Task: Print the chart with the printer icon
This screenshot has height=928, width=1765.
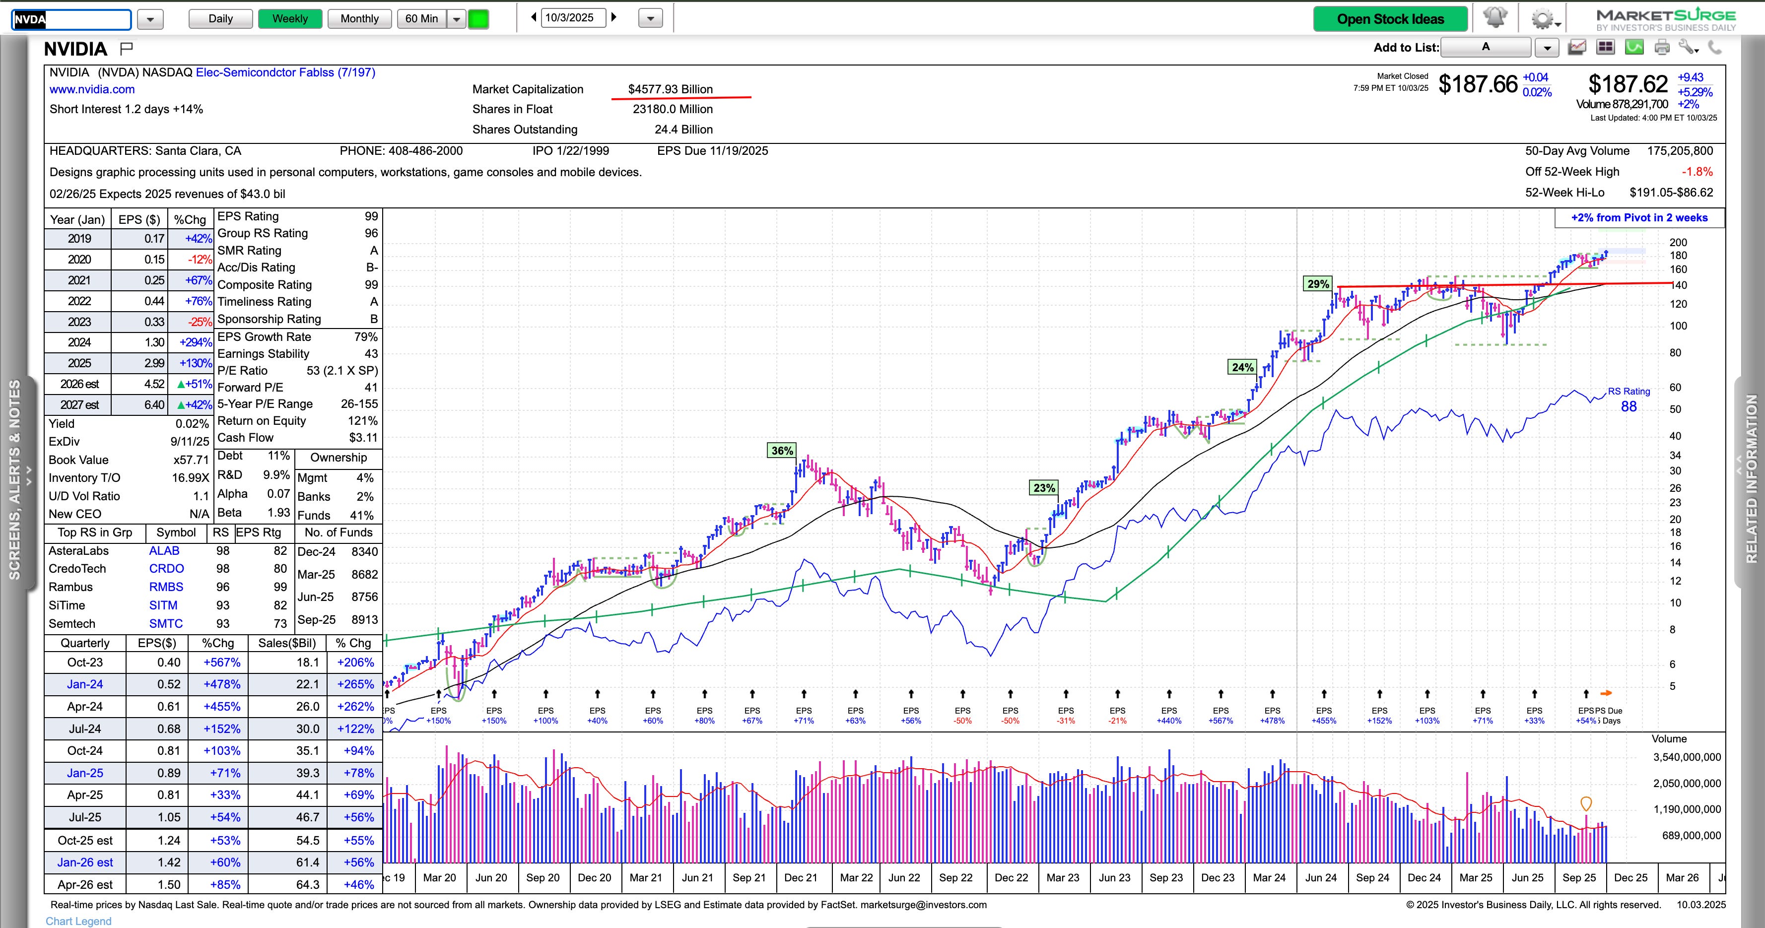Action: click(x=1662, y=47)
